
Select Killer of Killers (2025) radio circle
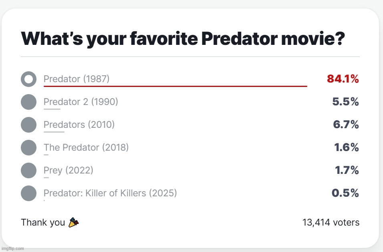28,193
